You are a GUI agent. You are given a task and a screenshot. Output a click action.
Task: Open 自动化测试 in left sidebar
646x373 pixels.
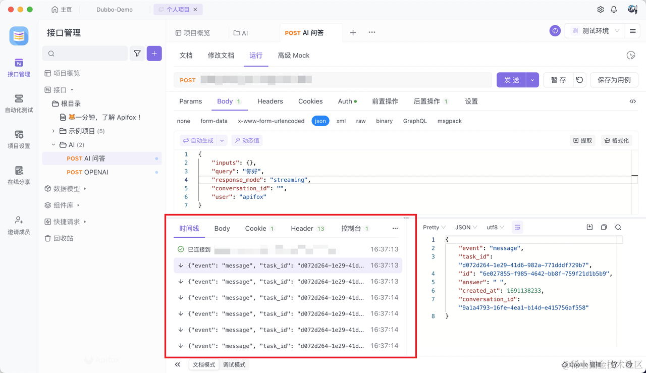(19, 103)
